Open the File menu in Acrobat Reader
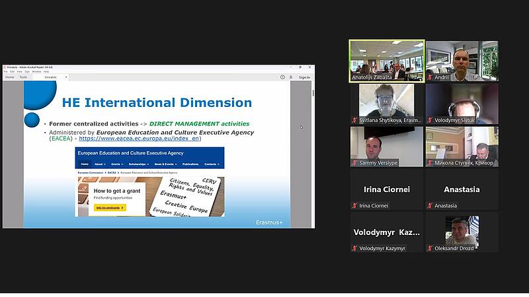Screen dimensions: 529x297 coord(6,71)
